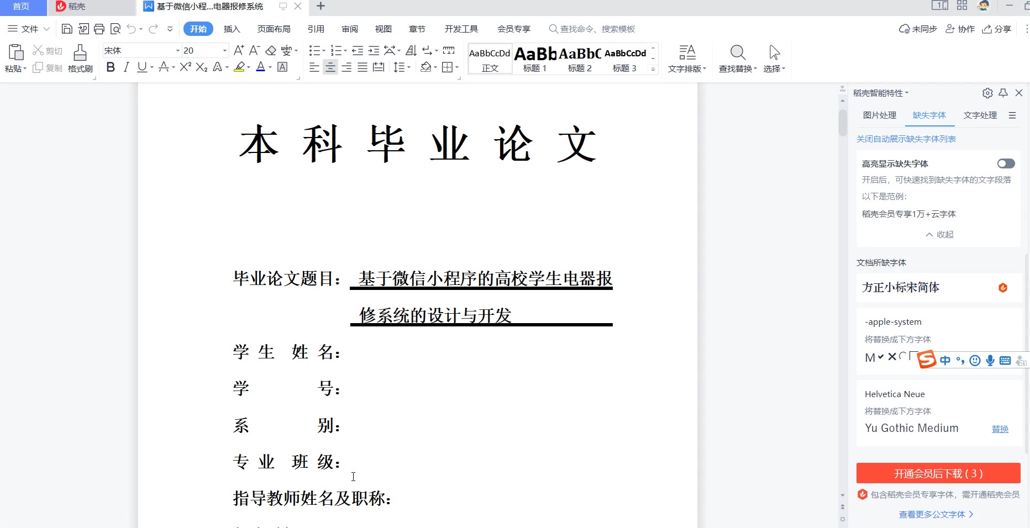Image resolution: width=1030 pixels, height=528 pixels.
Task: Open the 图片处理 tab in side panel
Action: [x=880, y=115]
